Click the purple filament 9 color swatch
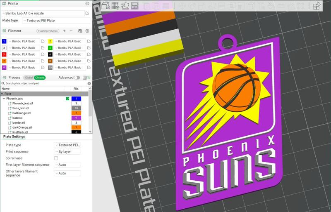The image size is (331, 212). (4, 67)
